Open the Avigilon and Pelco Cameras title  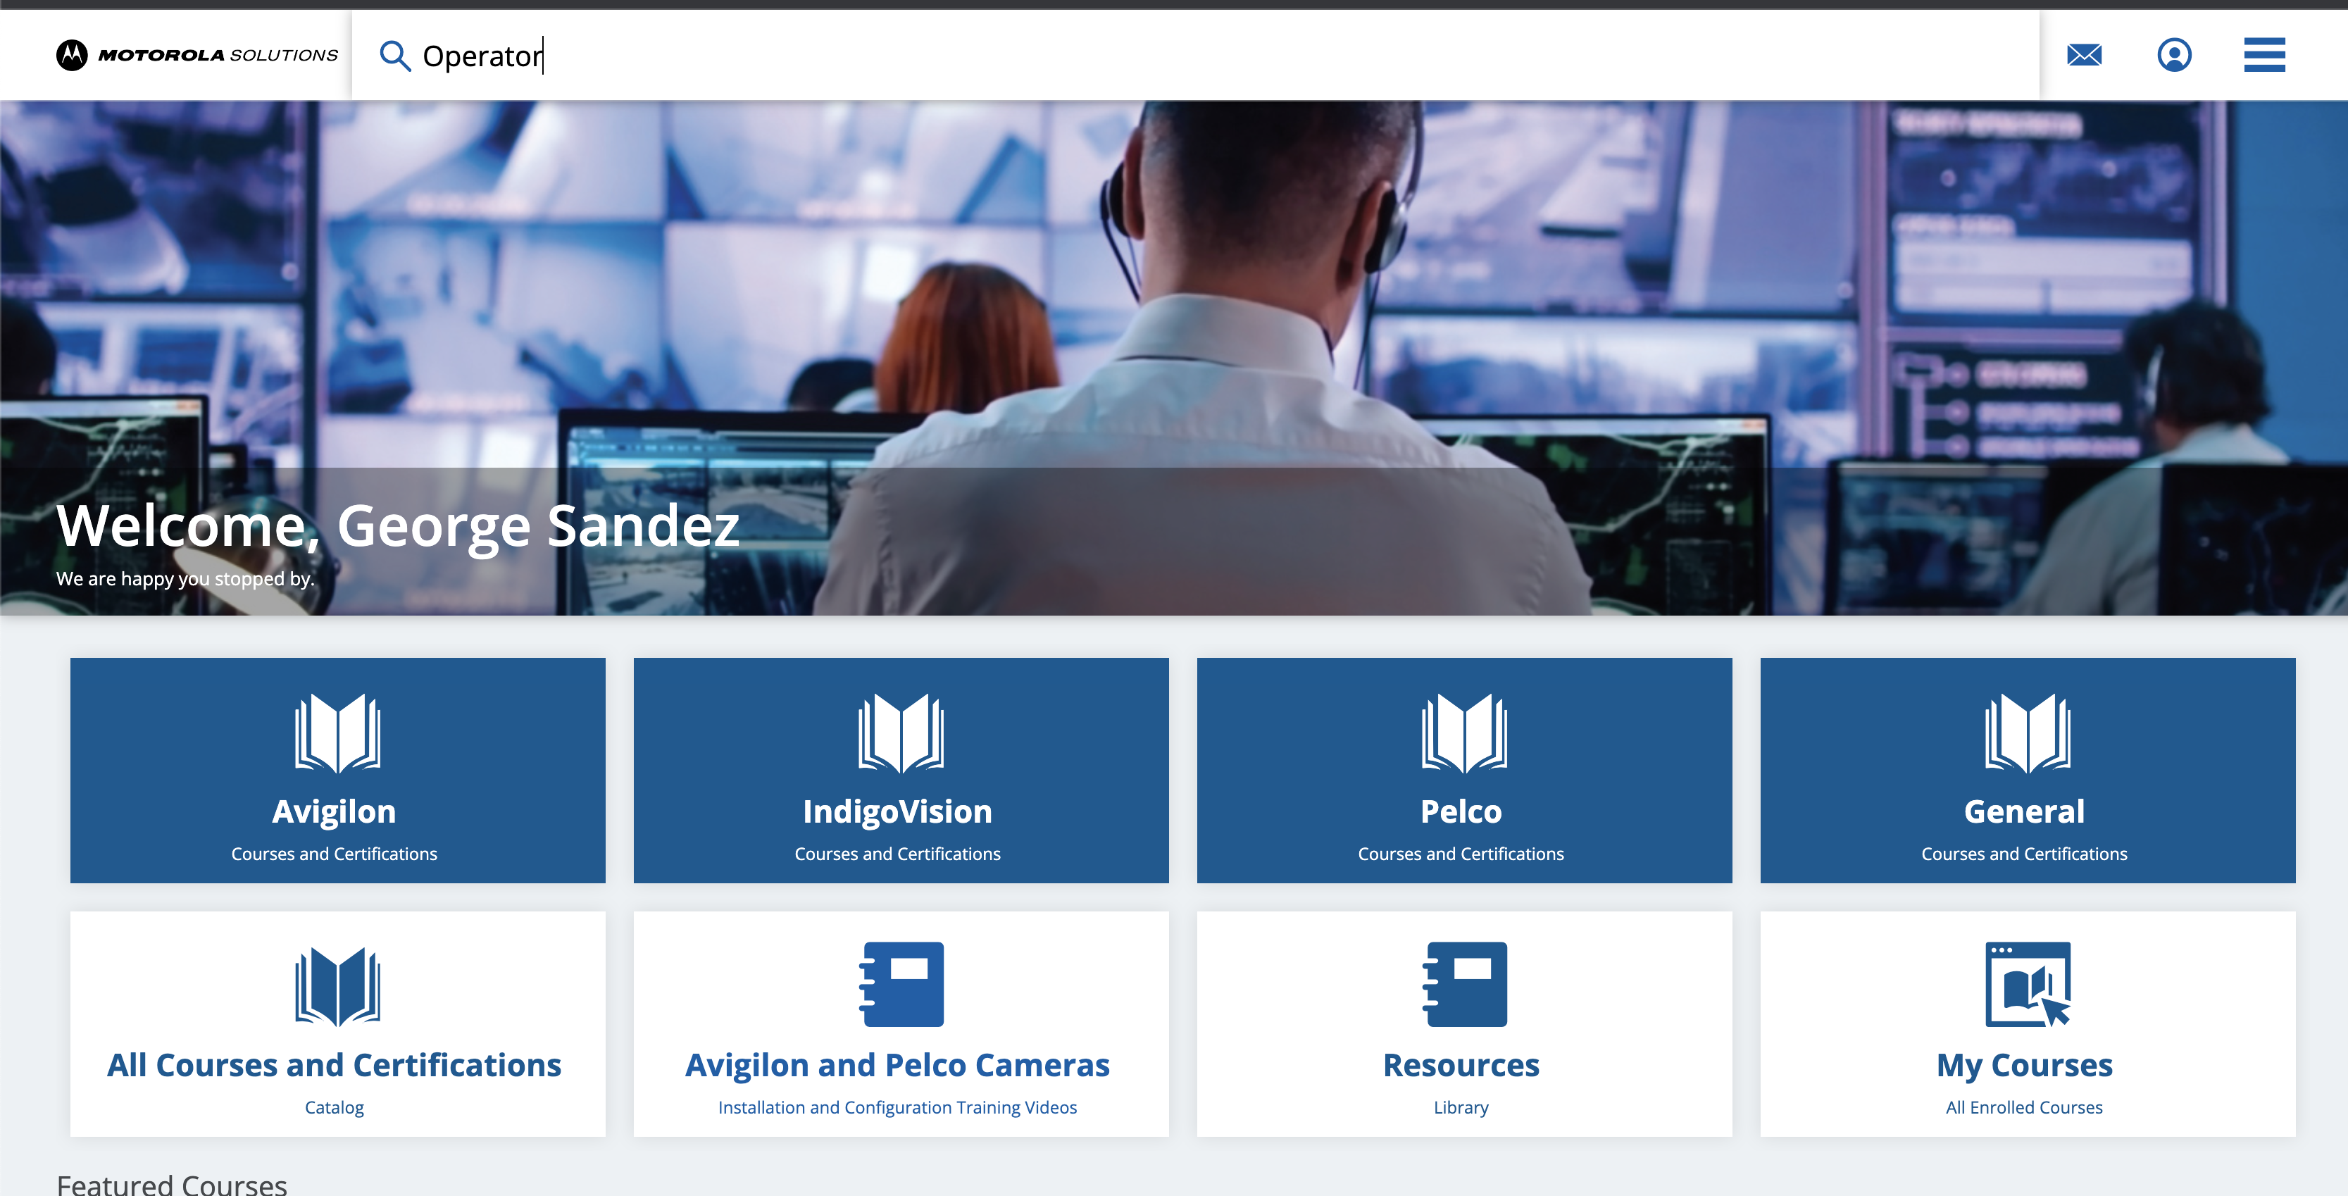pos(898,1065)
